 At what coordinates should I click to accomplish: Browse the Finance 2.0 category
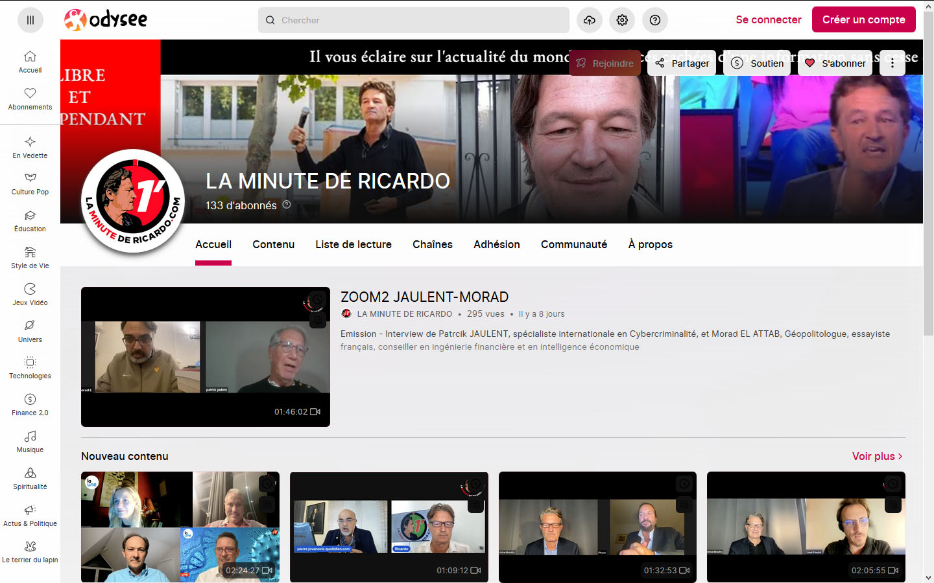(x=30, y=405)
